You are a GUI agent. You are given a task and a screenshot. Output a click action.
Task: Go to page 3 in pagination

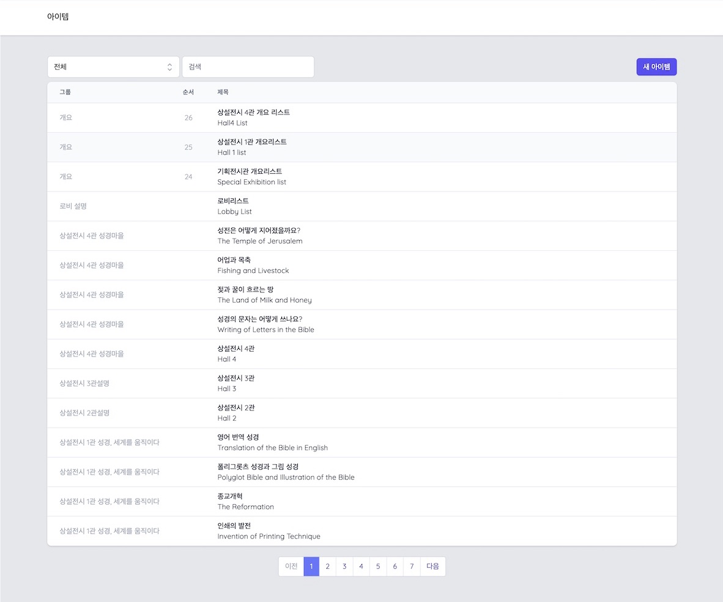coord(344,567)
